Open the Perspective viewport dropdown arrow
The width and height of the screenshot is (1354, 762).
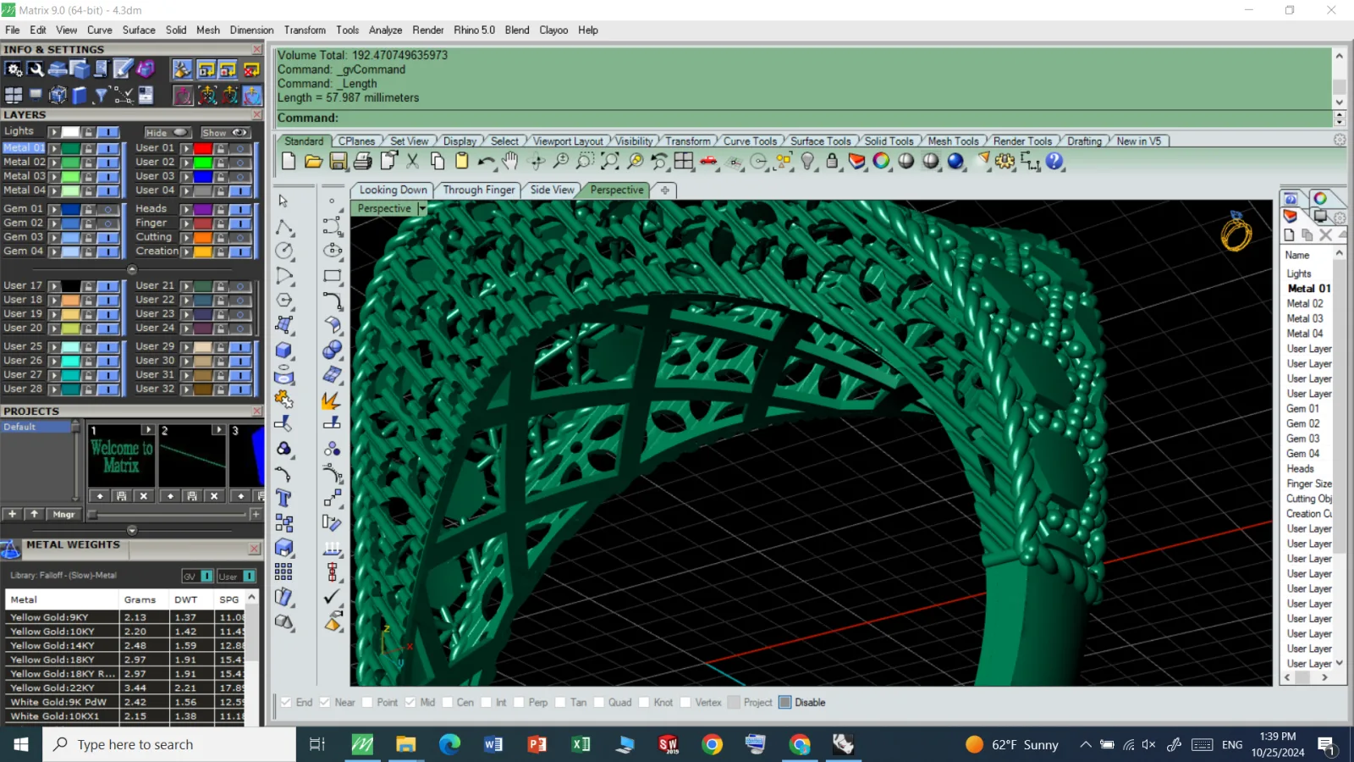pos(422,208)
